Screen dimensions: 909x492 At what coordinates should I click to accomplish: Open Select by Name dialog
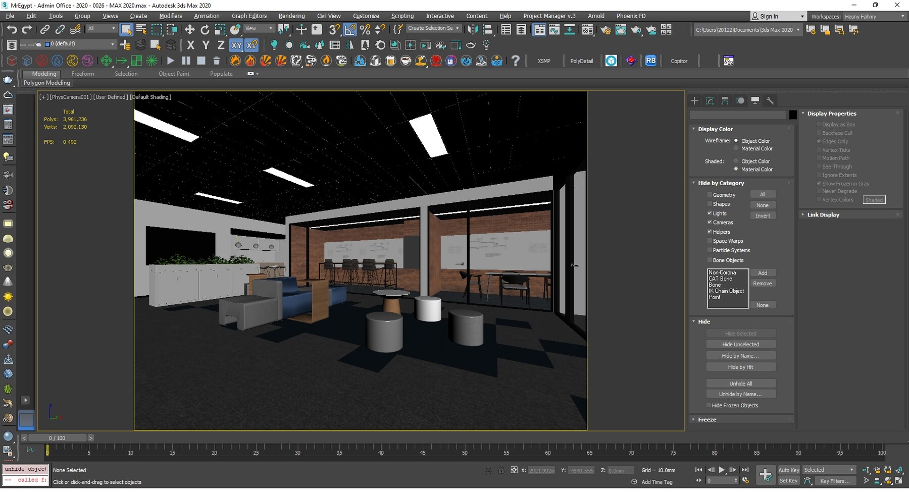(140, 29)
